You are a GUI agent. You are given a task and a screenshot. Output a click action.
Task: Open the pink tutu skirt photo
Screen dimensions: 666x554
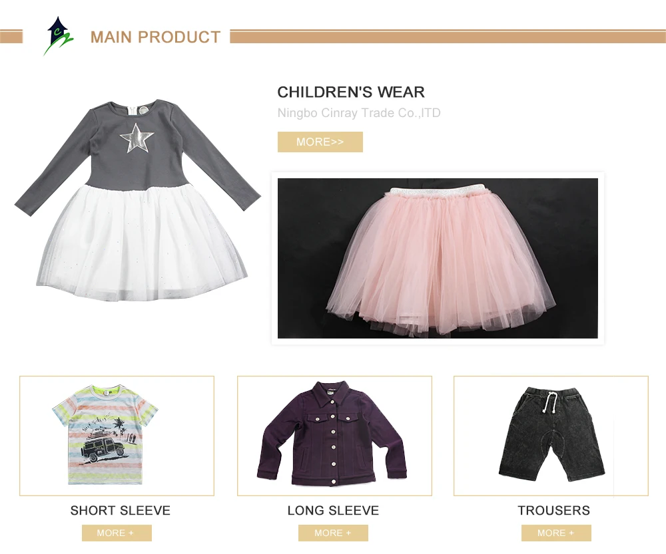[x=438, y=258]
